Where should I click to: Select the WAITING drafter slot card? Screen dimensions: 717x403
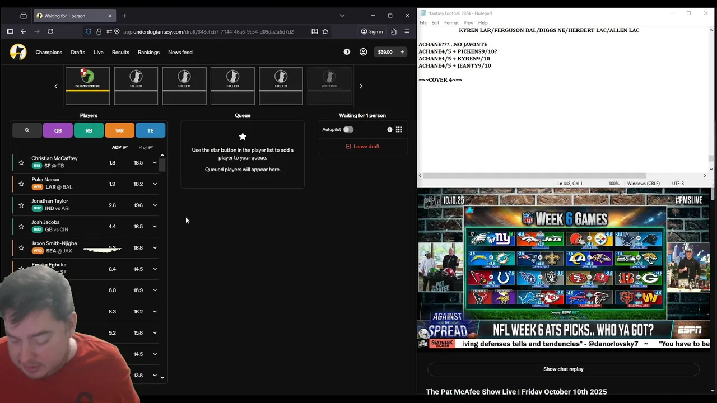pos(329,86)
